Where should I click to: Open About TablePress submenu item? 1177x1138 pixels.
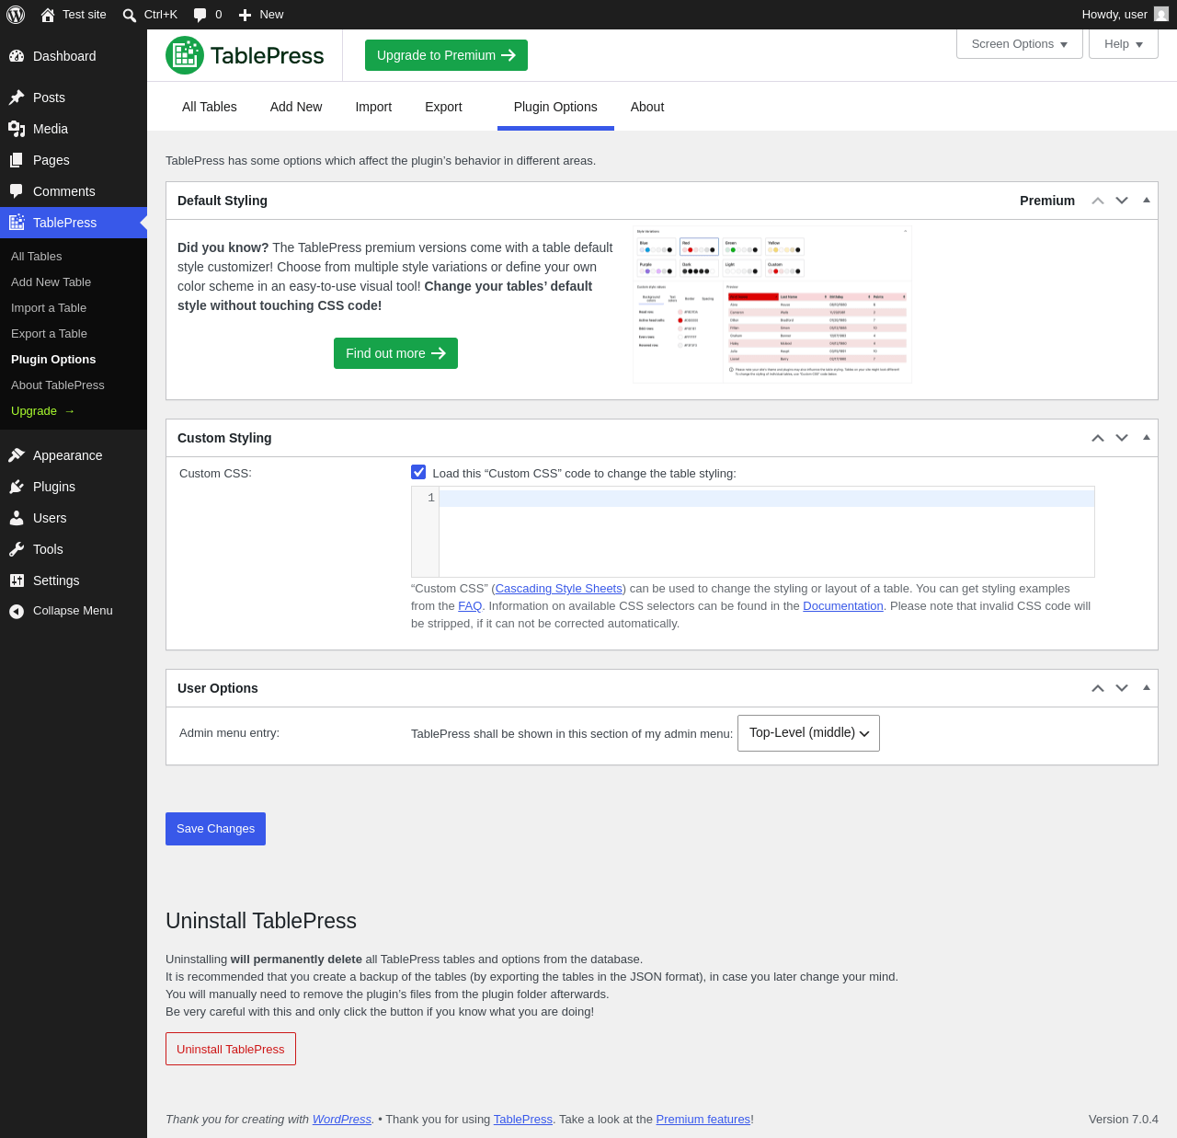pyautogui.click(x=58, y=385)
